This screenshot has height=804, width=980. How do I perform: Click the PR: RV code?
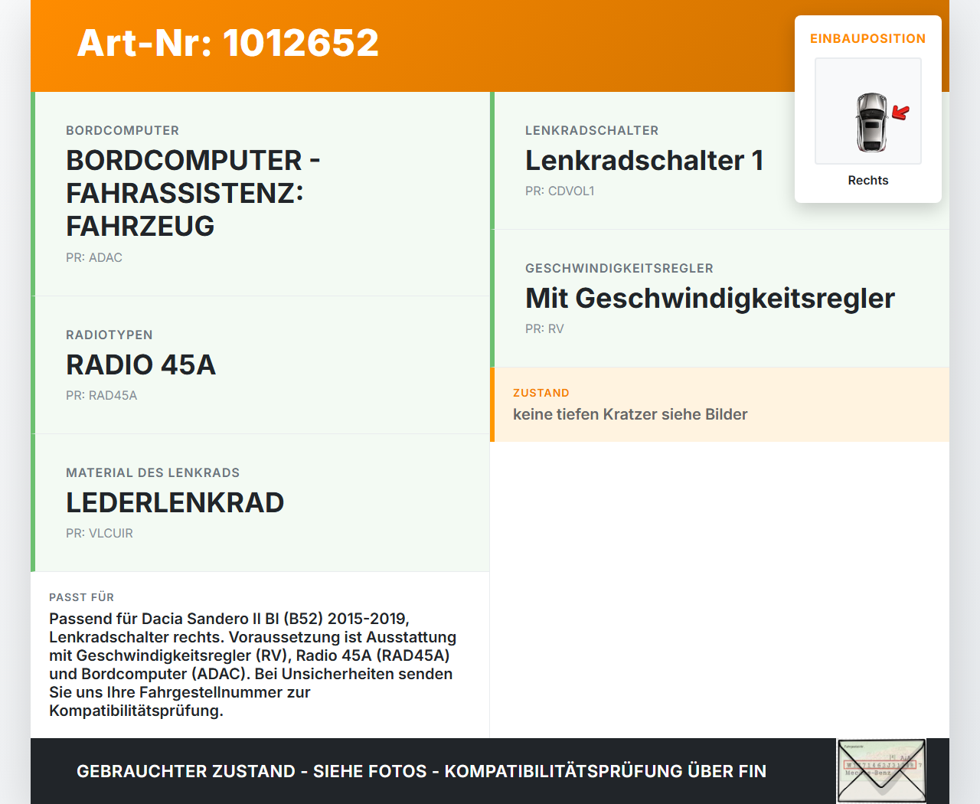click(x=544, y=329)
